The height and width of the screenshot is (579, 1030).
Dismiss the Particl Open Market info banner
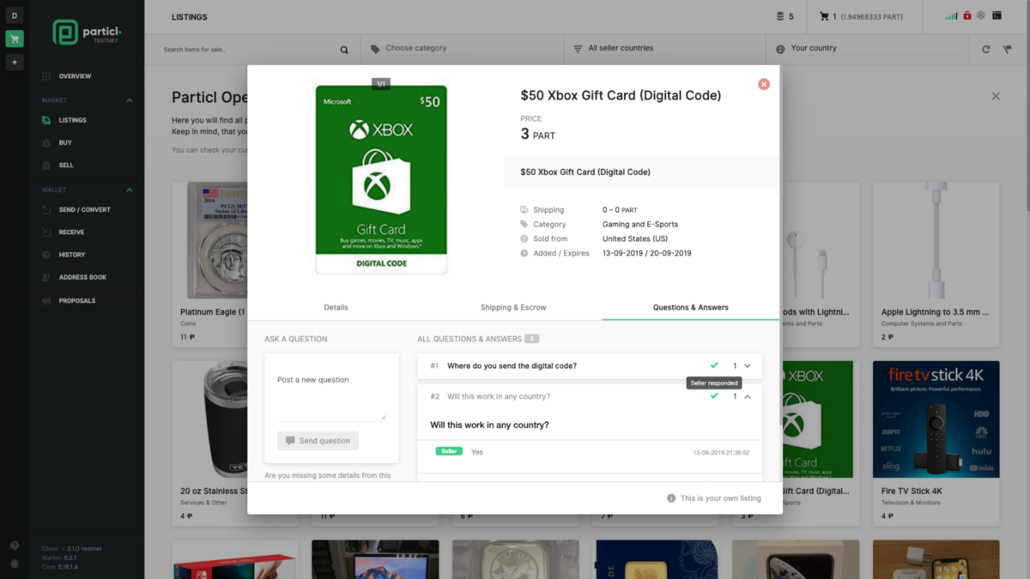click(x=996, y=96)
